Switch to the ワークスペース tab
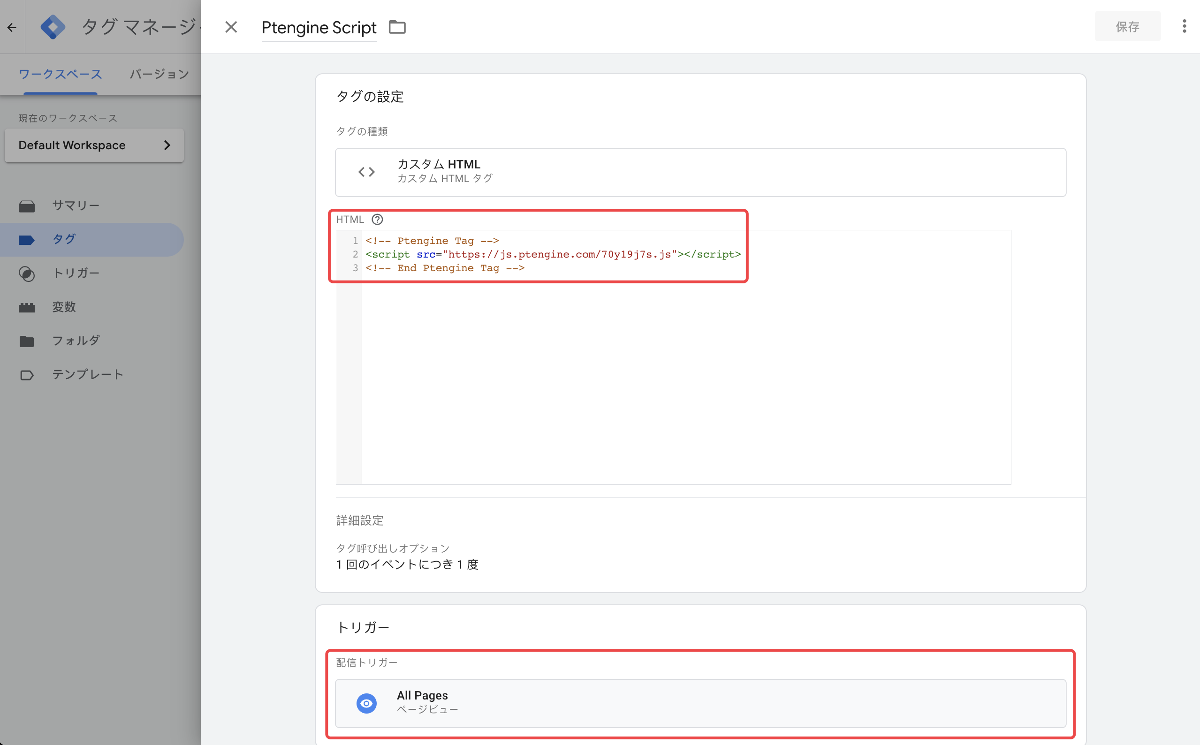 (x=60, y=75)
